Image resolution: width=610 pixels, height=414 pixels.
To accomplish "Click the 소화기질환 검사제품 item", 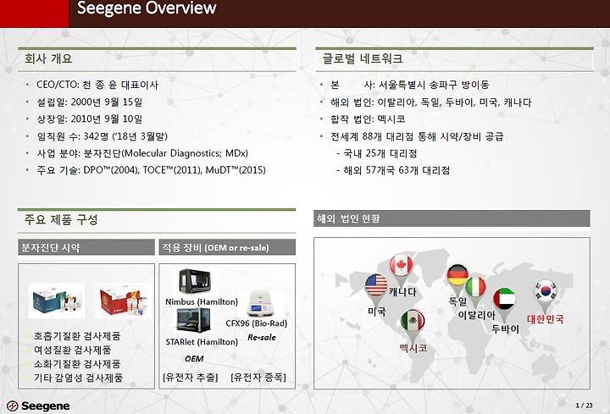I will tap(77, 364).
